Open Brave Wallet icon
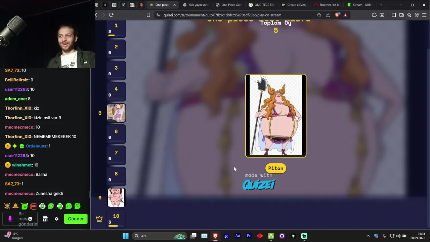The image size is (430, 242). [x=401, y=15]
